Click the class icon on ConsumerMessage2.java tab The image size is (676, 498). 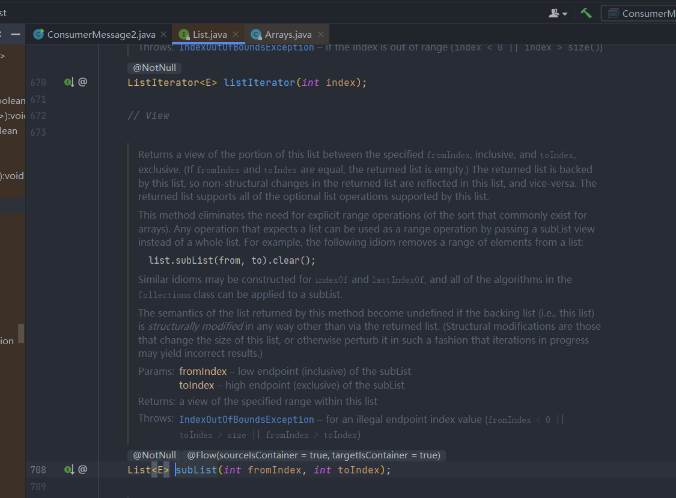pos(39,34)
